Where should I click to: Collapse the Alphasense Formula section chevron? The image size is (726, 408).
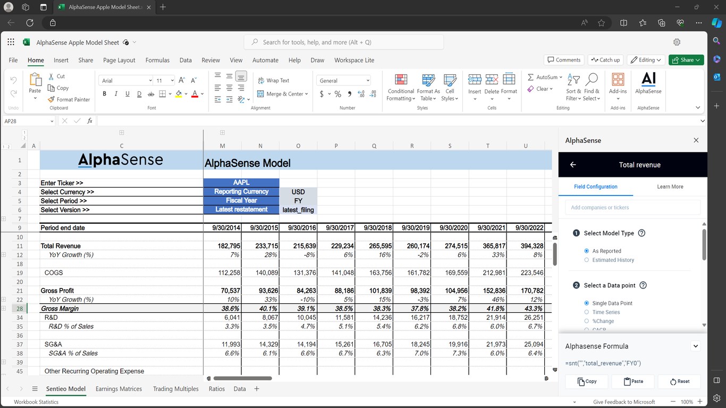point(695,346)
